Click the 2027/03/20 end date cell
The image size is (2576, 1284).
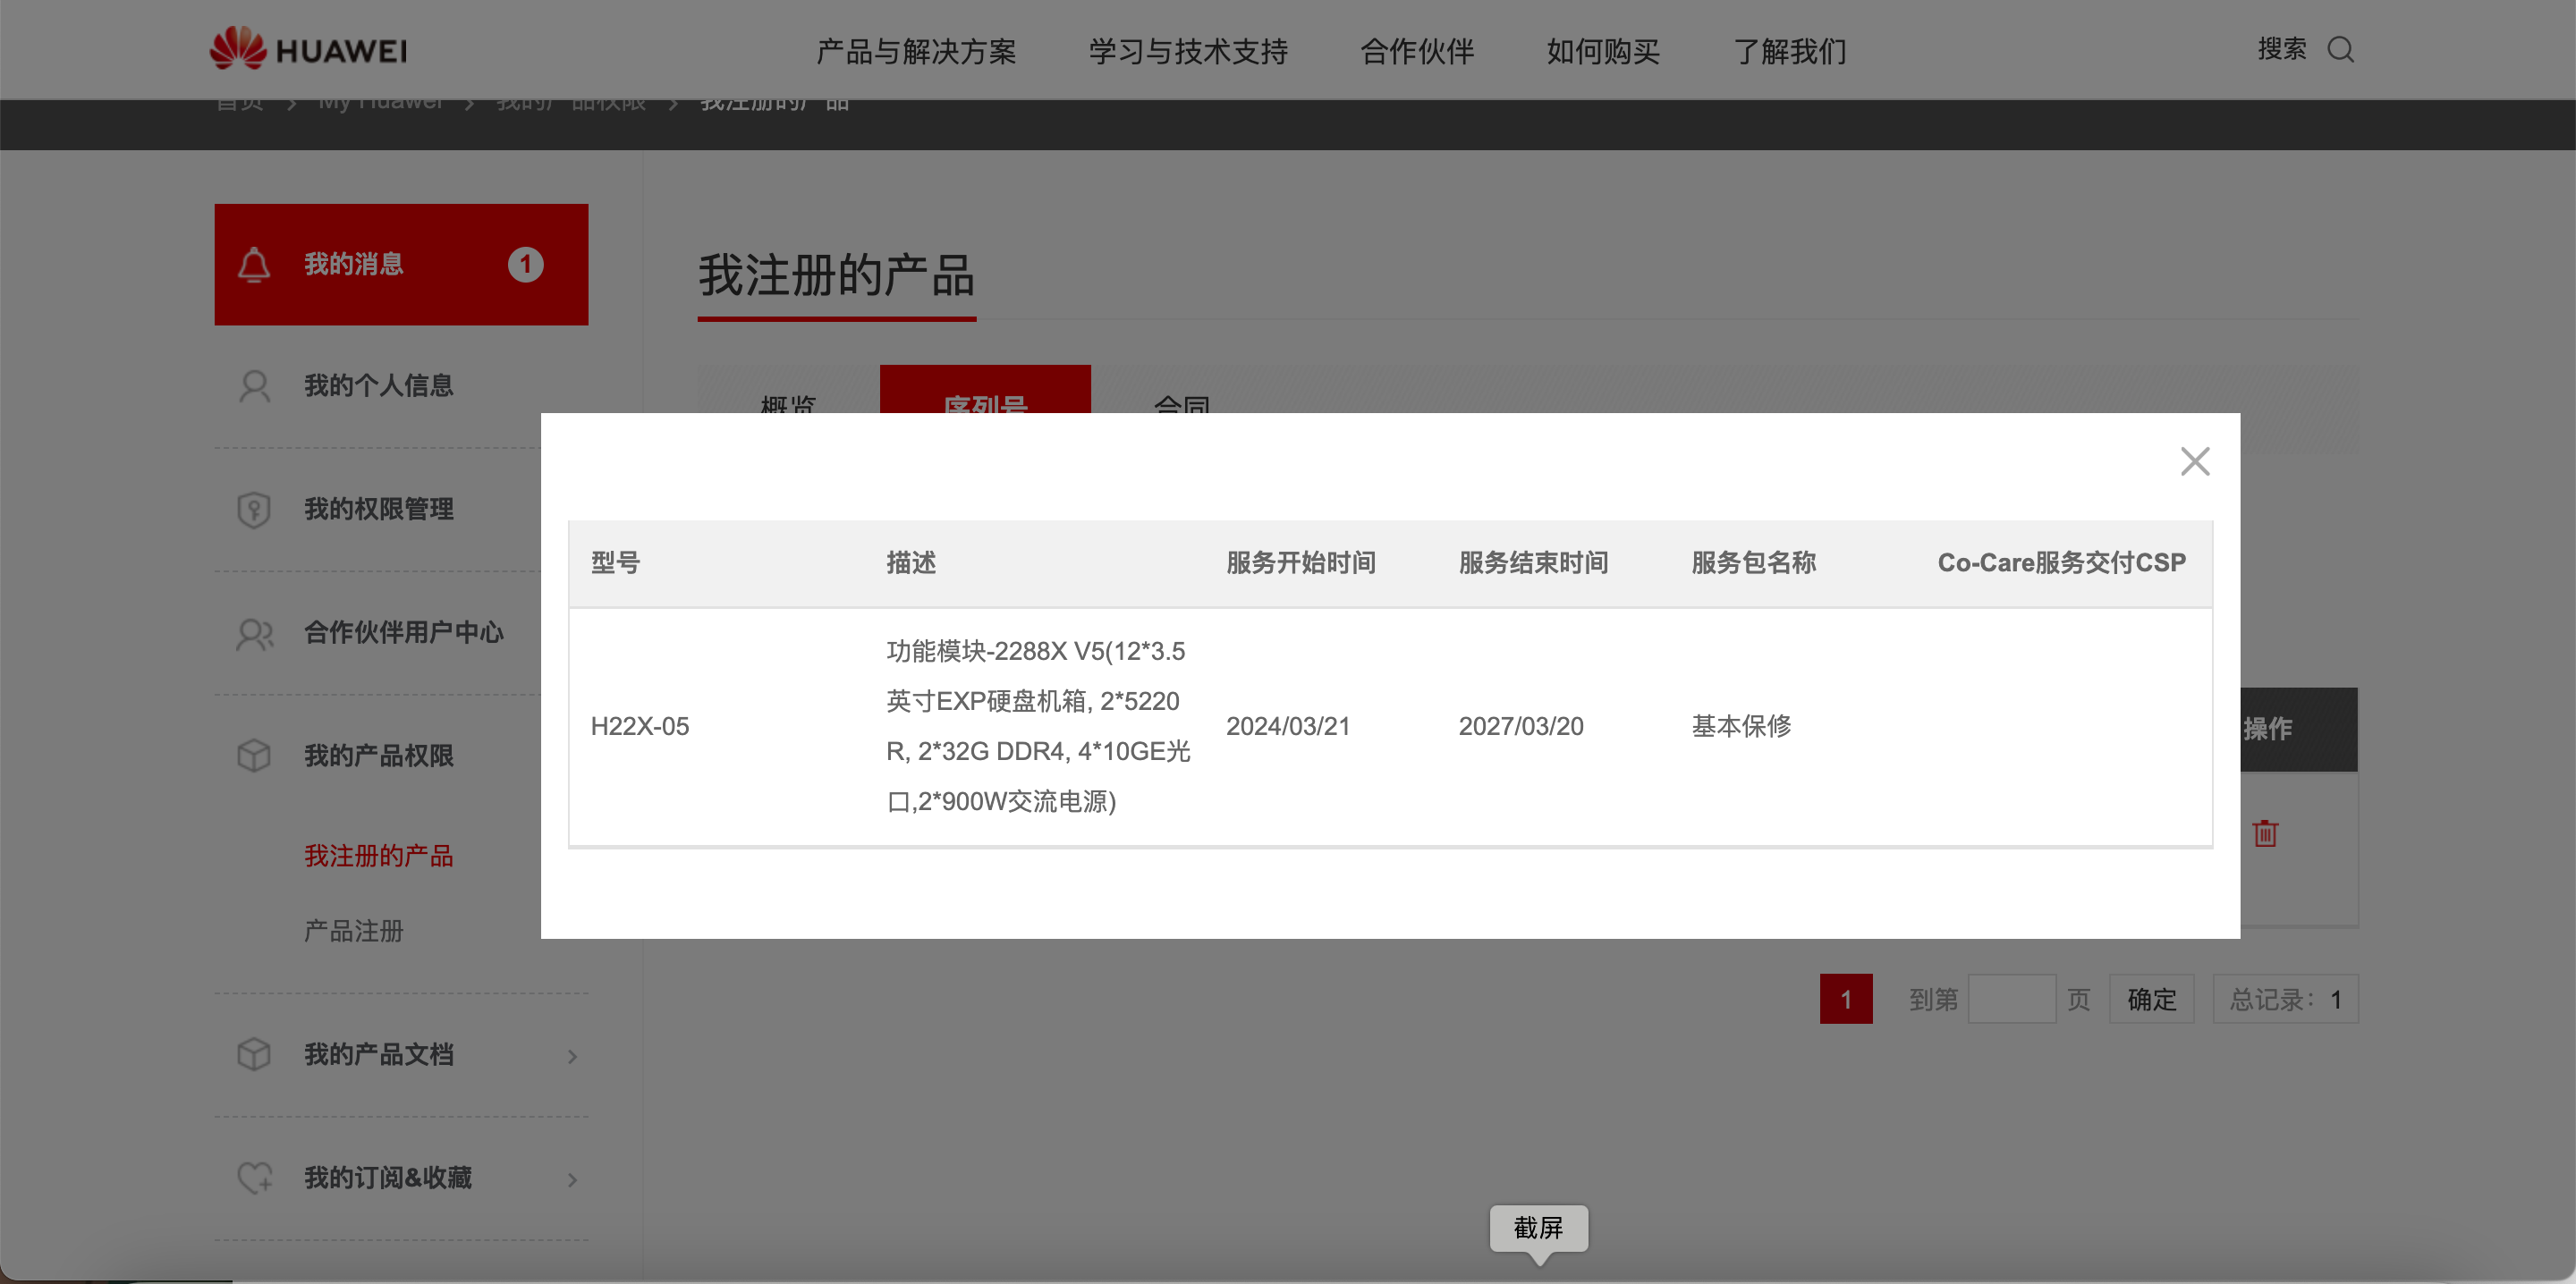tap(1521, 726)
